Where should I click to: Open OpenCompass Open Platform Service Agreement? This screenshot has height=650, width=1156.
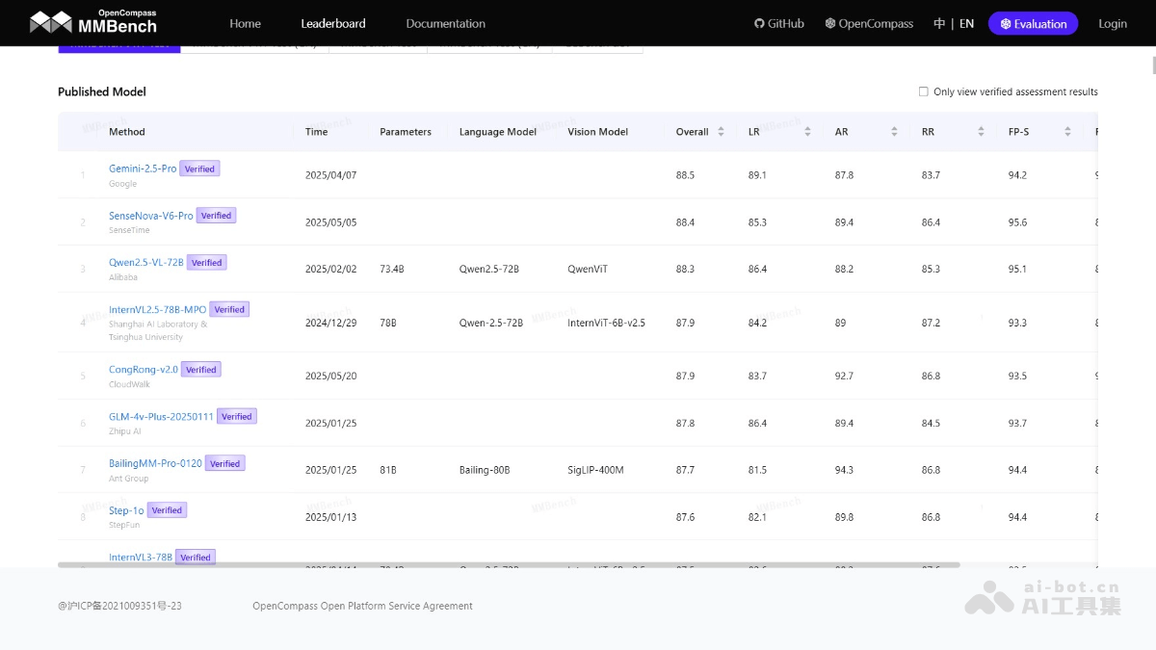point(362,606)
